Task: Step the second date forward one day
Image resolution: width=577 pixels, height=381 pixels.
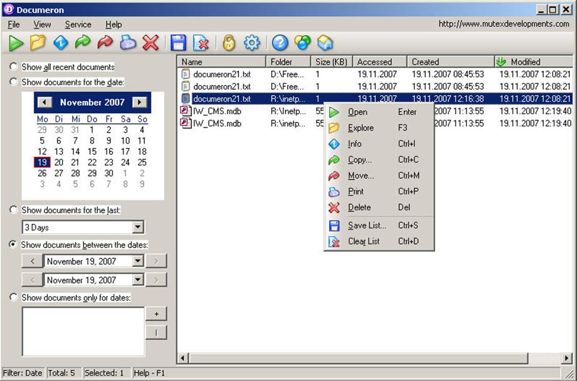Action: (x=156, y=280)
